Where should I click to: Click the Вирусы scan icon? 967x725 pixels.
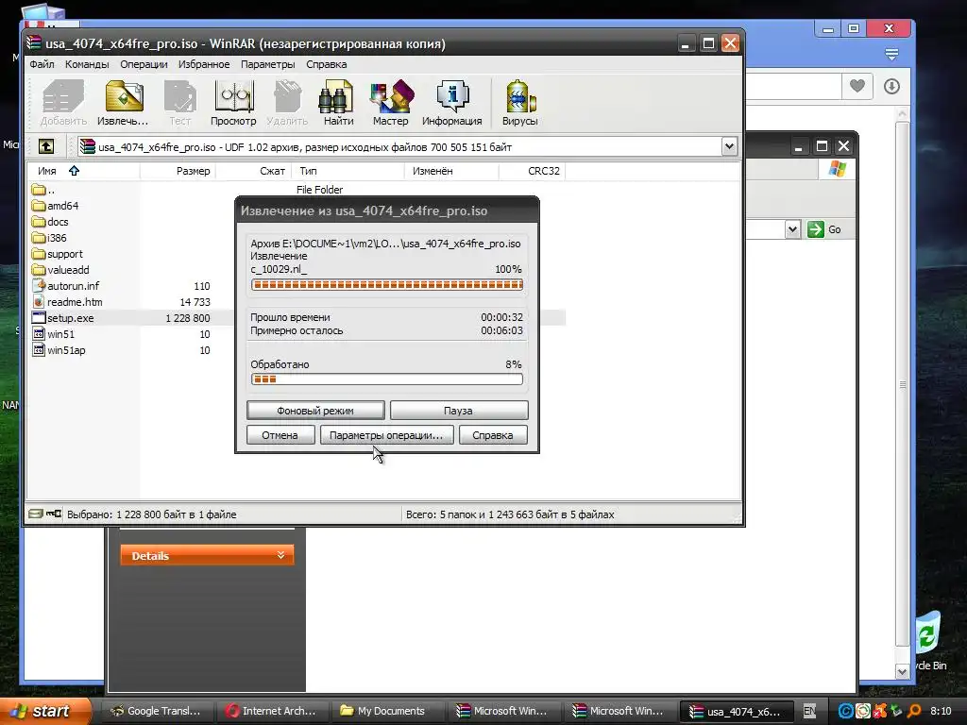click(520, 103)
